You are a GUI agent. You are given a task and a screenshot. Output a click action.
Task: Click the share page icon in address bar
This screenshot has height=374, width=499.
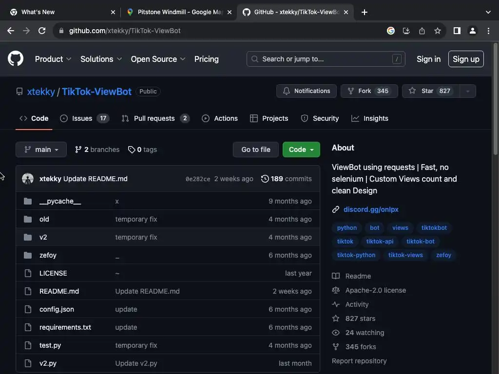click(422, 31)
